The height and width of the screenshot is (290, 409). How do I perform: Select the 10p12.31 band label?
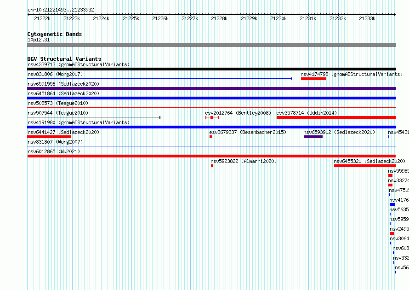(39, 40)
